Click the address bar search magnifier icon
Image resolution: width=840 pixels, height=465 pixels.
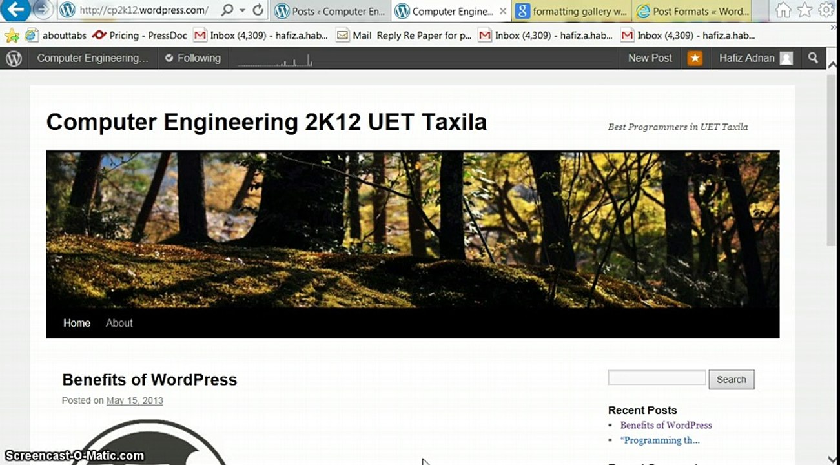pos(227,10)
